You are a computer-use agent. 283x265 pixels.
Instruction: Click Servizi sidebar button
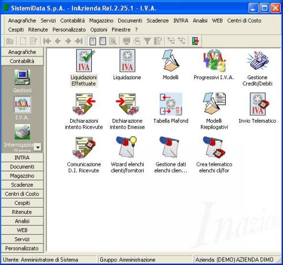pos(22,239)
